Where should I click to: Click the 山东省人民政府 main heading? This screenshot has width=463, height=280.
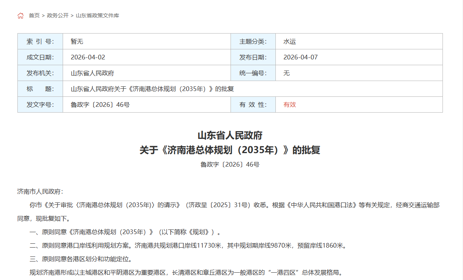230,136
